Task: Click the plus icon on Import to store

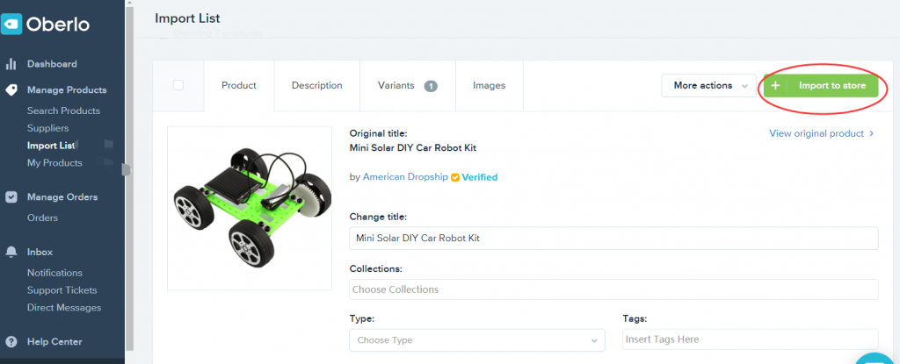Action: (x=775, y=86)
